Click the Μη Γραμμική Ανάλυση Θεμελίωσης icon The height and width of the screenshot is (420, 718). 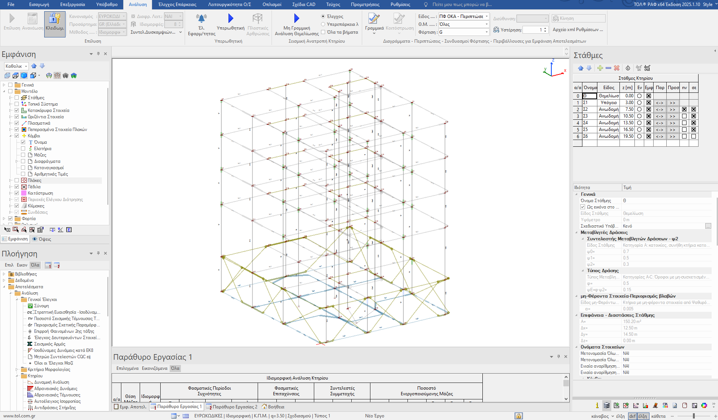pyautogui.click(x=297, y=18)
